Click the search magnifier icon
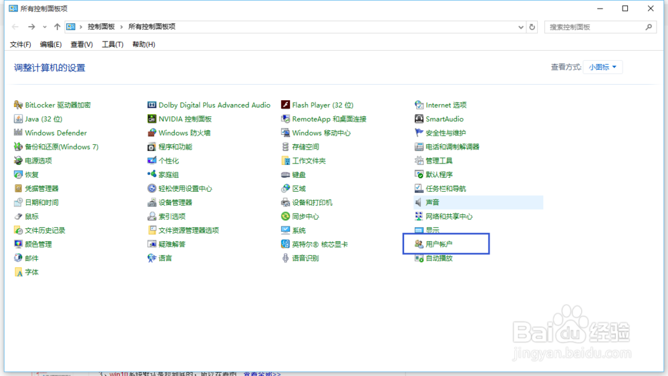668x376 pixels. pyautogui.click(x=649, y=27)
